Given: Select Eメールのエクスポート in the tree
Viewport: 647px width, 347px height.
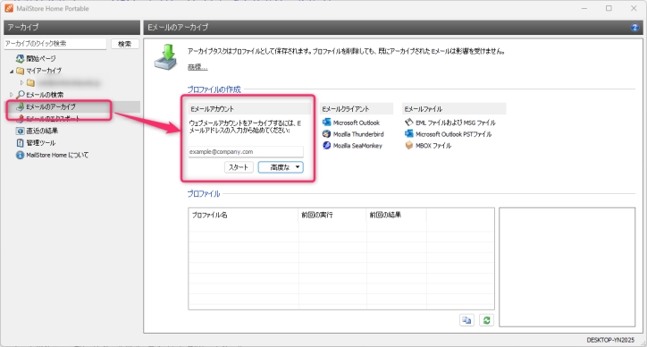Looking at the screenshot, I should 53,119.
